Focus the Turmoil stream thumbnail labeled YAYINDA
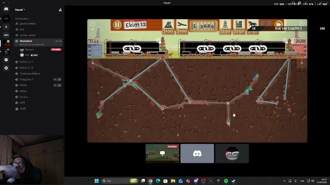 point(162,153)
